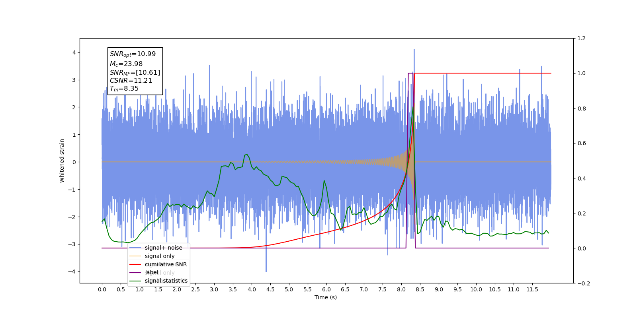Click the blue line swatch for signal+ noise
Viewport: 637px width, 318px height.
click(135, 248)
